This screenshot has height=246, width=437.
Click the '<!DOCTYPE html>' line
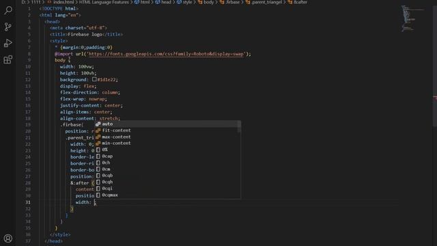click(x=59, y=9)
